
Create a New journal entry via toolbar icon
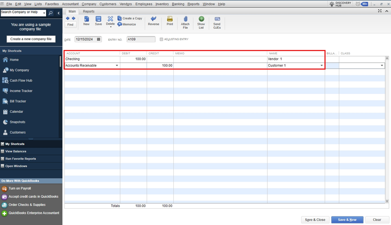coord(86,19)
